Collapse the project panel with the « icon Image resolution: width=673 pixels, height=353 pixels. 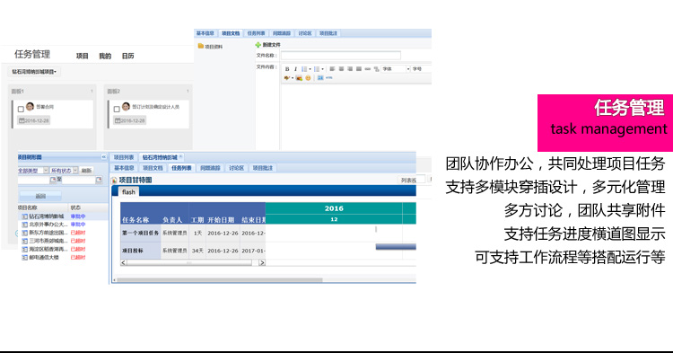tap(104, 157)
